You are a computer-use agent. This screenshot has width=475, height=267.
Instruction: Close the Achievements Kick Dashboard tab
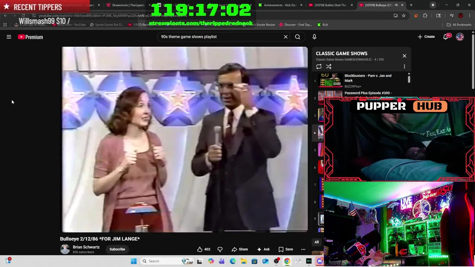301,5
